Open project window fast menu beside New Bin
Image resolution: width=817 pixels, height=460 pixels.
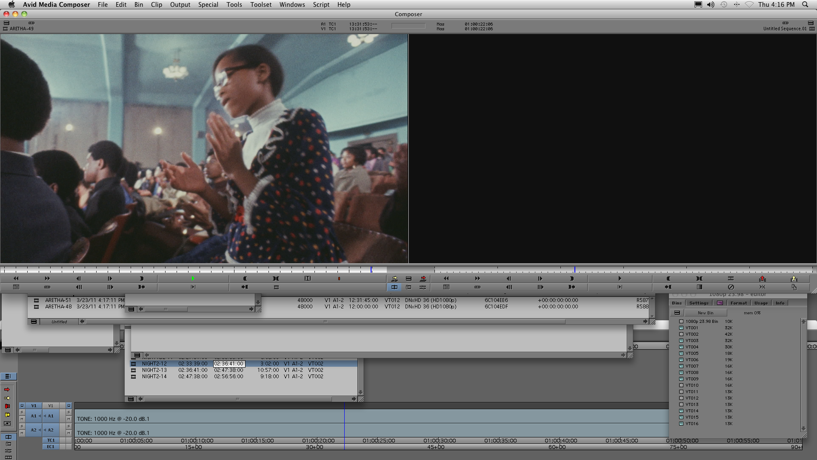tap(677, 313)
